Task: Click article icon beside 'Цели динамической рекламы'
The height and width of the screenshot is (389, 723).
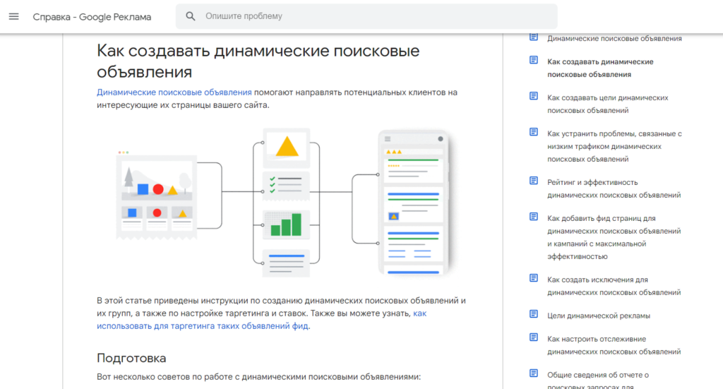Action: [534, 314]
